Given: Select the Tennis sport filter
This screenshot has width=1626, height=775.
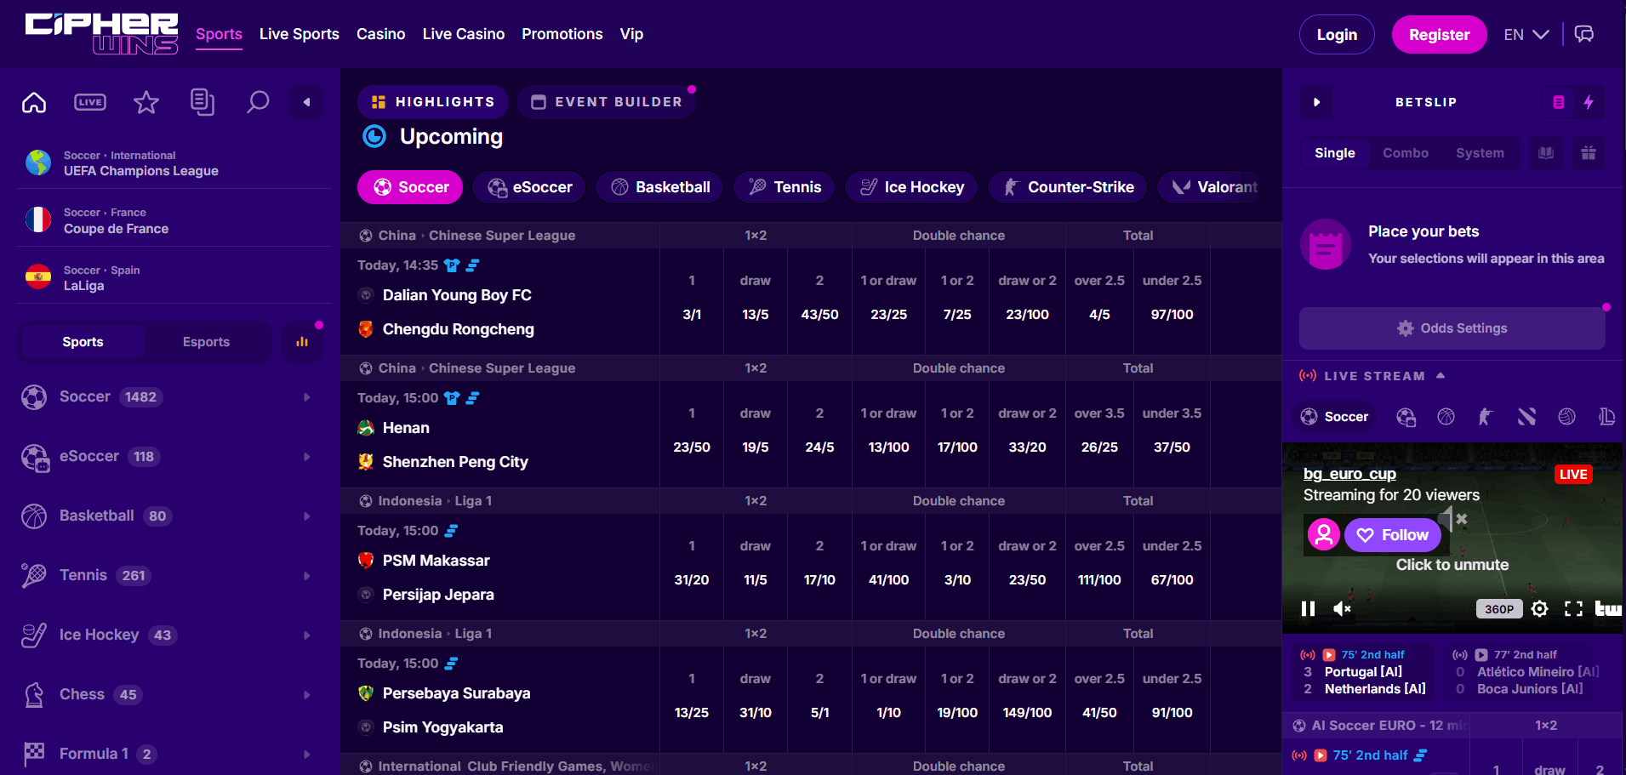Looking at the screenshot, I should 784,187.
